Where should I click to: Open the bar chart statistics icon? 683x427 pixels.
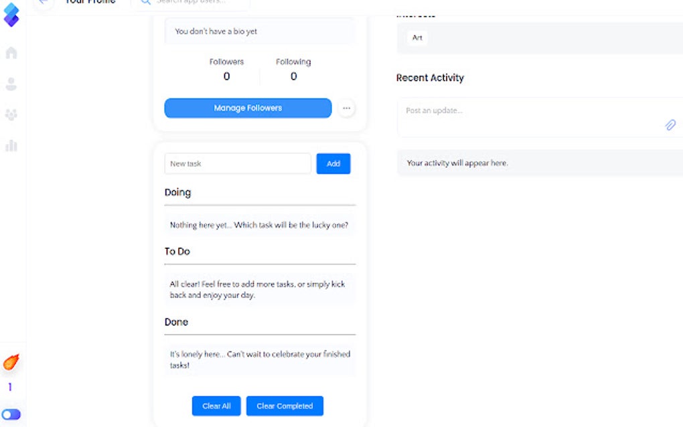coord(11,145)
